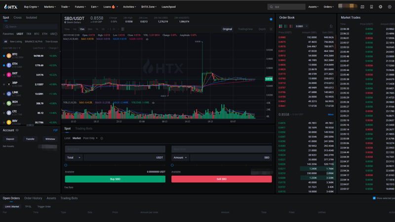
Task: Switch to the Cross margin tab
Action: point(17,18)
